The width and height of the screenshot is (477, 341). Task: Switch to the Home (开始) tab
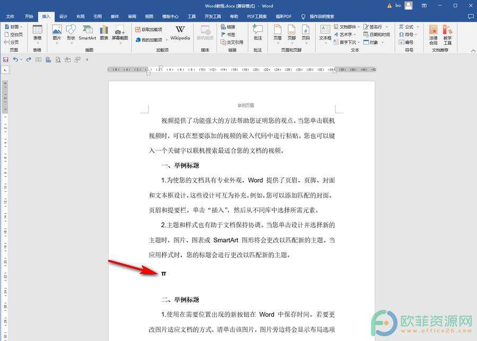pos(29,16)
